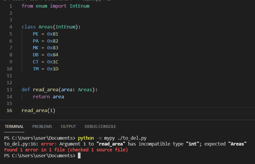Click the 'Areas' type annotation on line 13

click(x=85, y=90)
